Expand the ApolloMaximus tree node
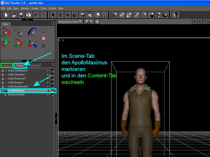 [x=3, y=91]
